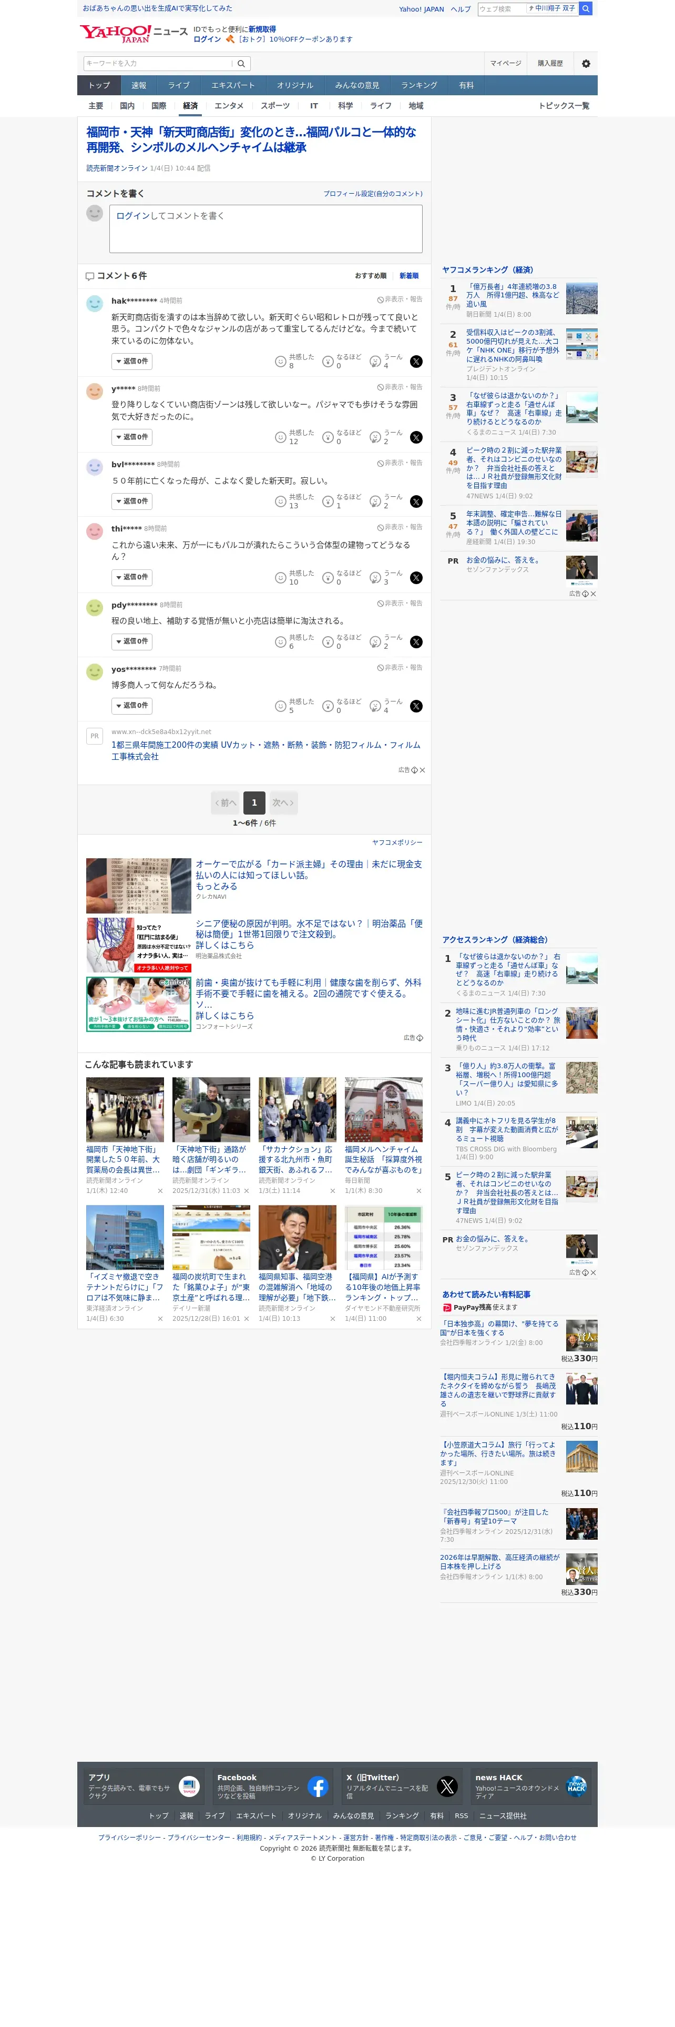The height and width of the screenshot is (2027, 675).
Task: Click 共感した smiley on hak******** comment
Action: (280, 362)
